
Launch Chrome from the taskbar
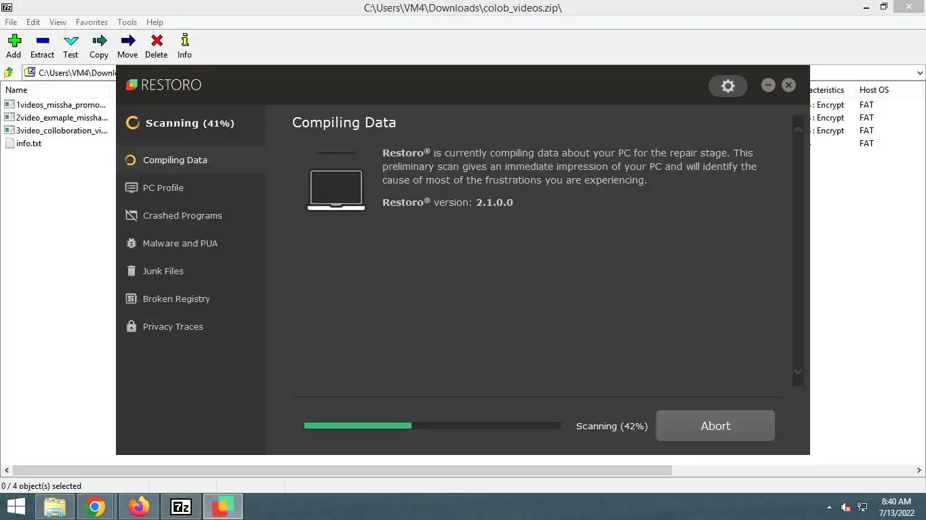click(96, 506)
